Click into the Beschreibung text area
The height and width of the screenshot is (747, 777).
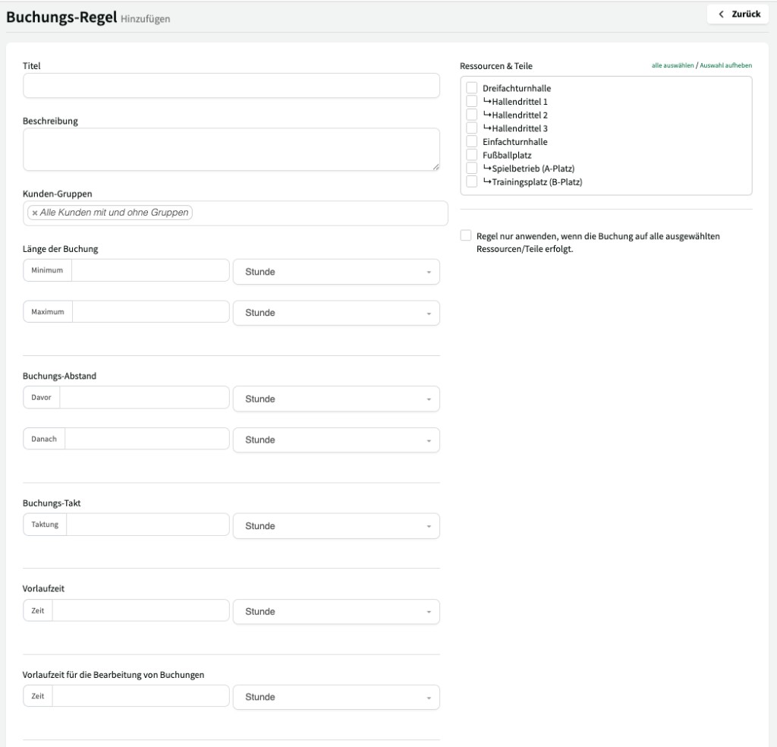pos(231,149)
